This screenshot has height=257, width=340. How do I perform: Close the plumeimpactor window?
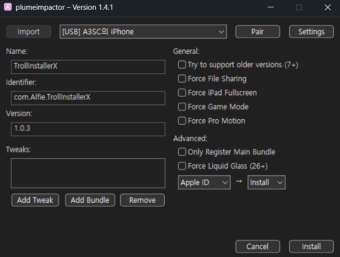click(328, 7)
